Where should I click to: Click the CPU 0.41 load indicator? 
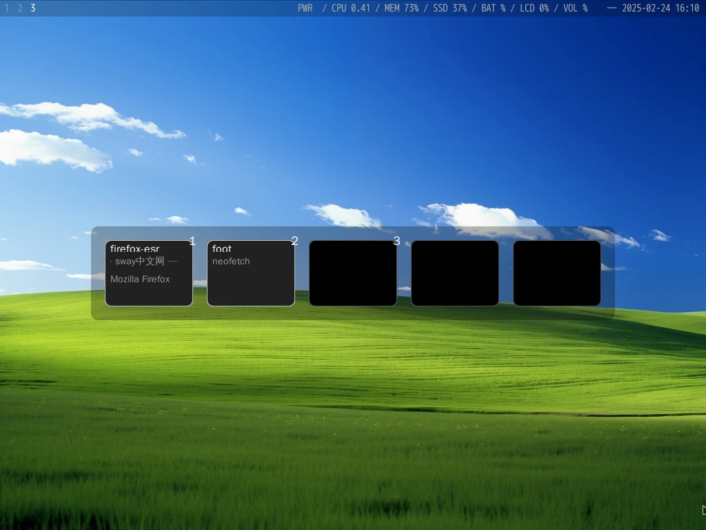[350, 8]
